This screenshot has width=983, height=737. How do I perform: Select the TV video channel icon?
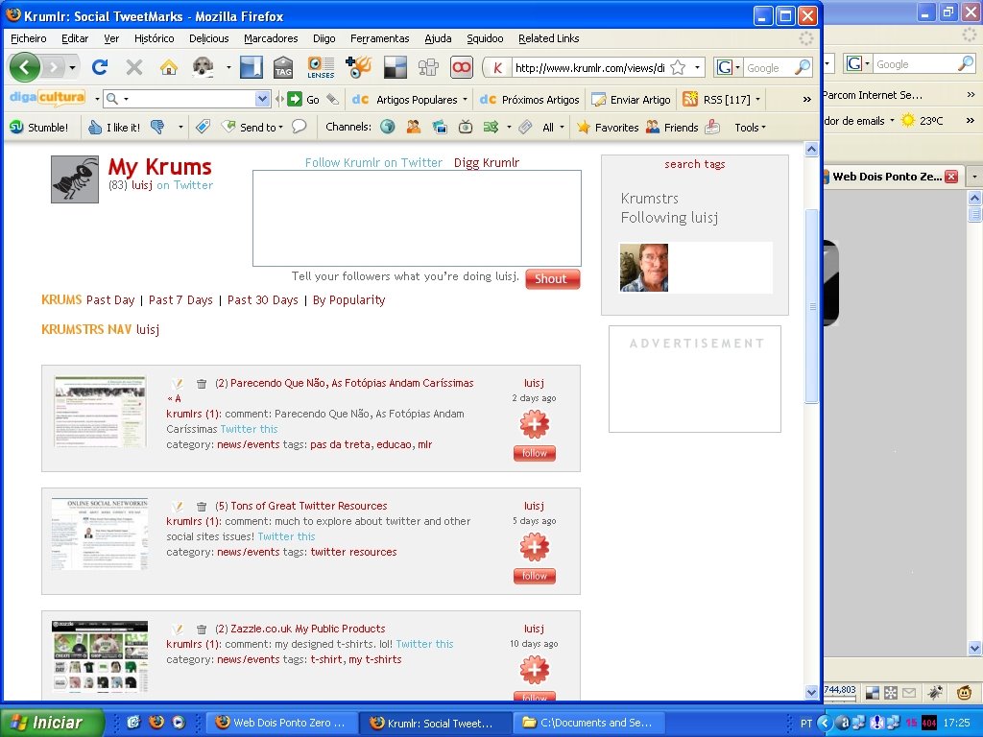click(466, 128)
